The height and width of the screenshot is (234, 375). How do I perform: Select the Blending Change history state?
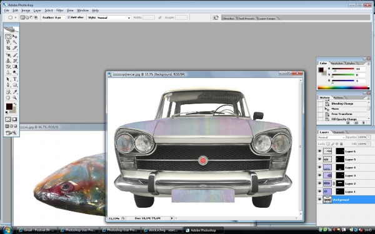point(342,104)
